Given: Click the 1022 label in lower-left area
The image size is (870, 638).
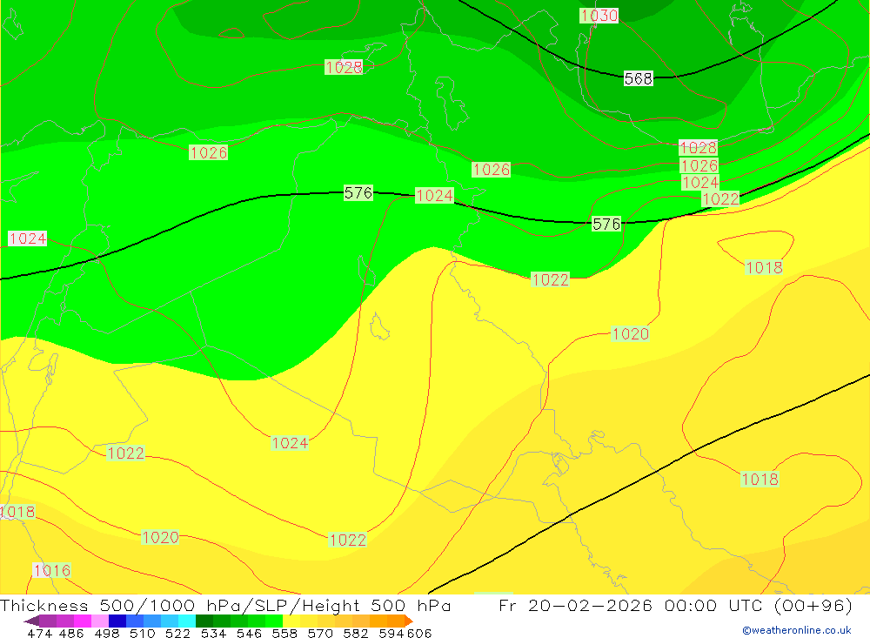Looking at the screenshot, I should pos(126,453).
